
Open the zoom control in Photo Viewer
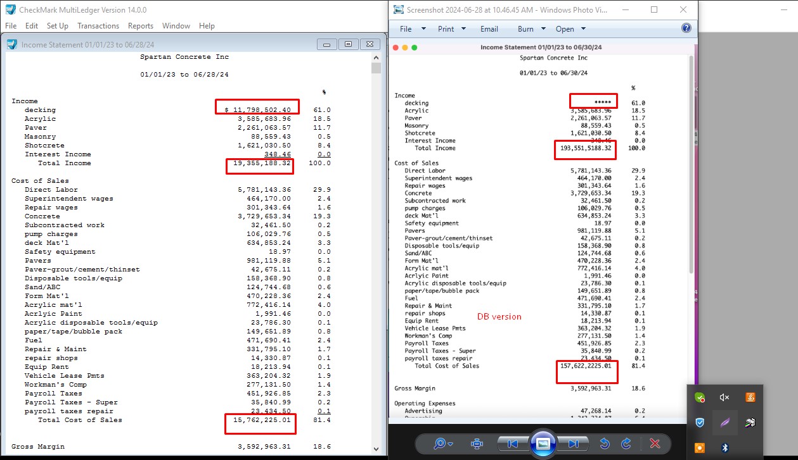pyautogui.click(x=443, y=444)
